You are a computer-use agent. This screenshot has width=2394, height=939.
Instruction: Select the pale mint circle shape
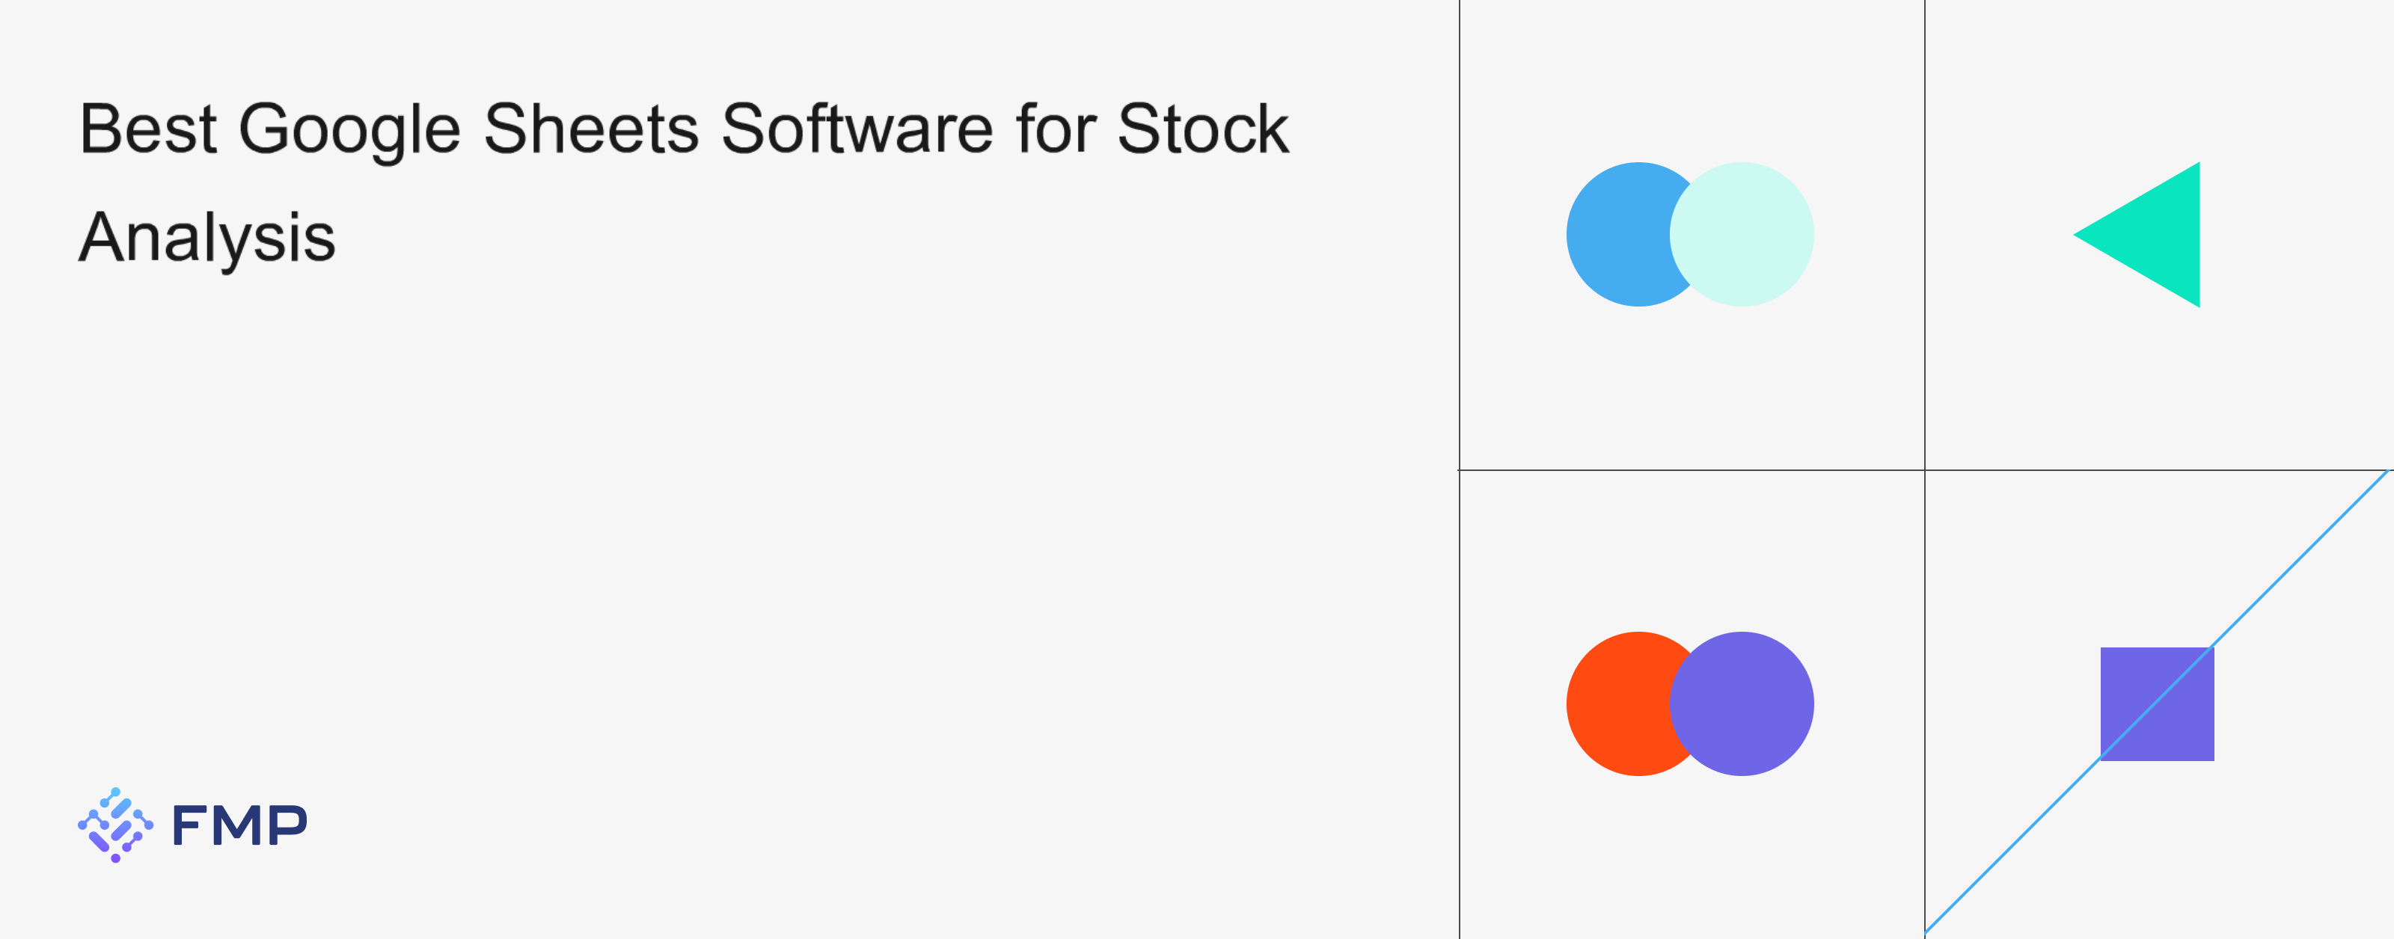point(1747,234)
